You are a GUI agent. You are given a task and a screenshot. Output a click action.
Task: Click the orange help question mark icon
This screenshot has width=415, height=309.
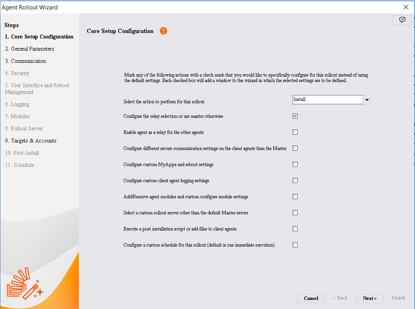coord(163,31)
